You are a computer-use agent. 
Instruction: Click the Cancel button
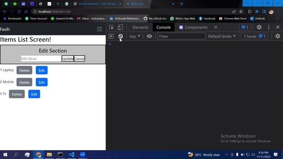[79, 59]
